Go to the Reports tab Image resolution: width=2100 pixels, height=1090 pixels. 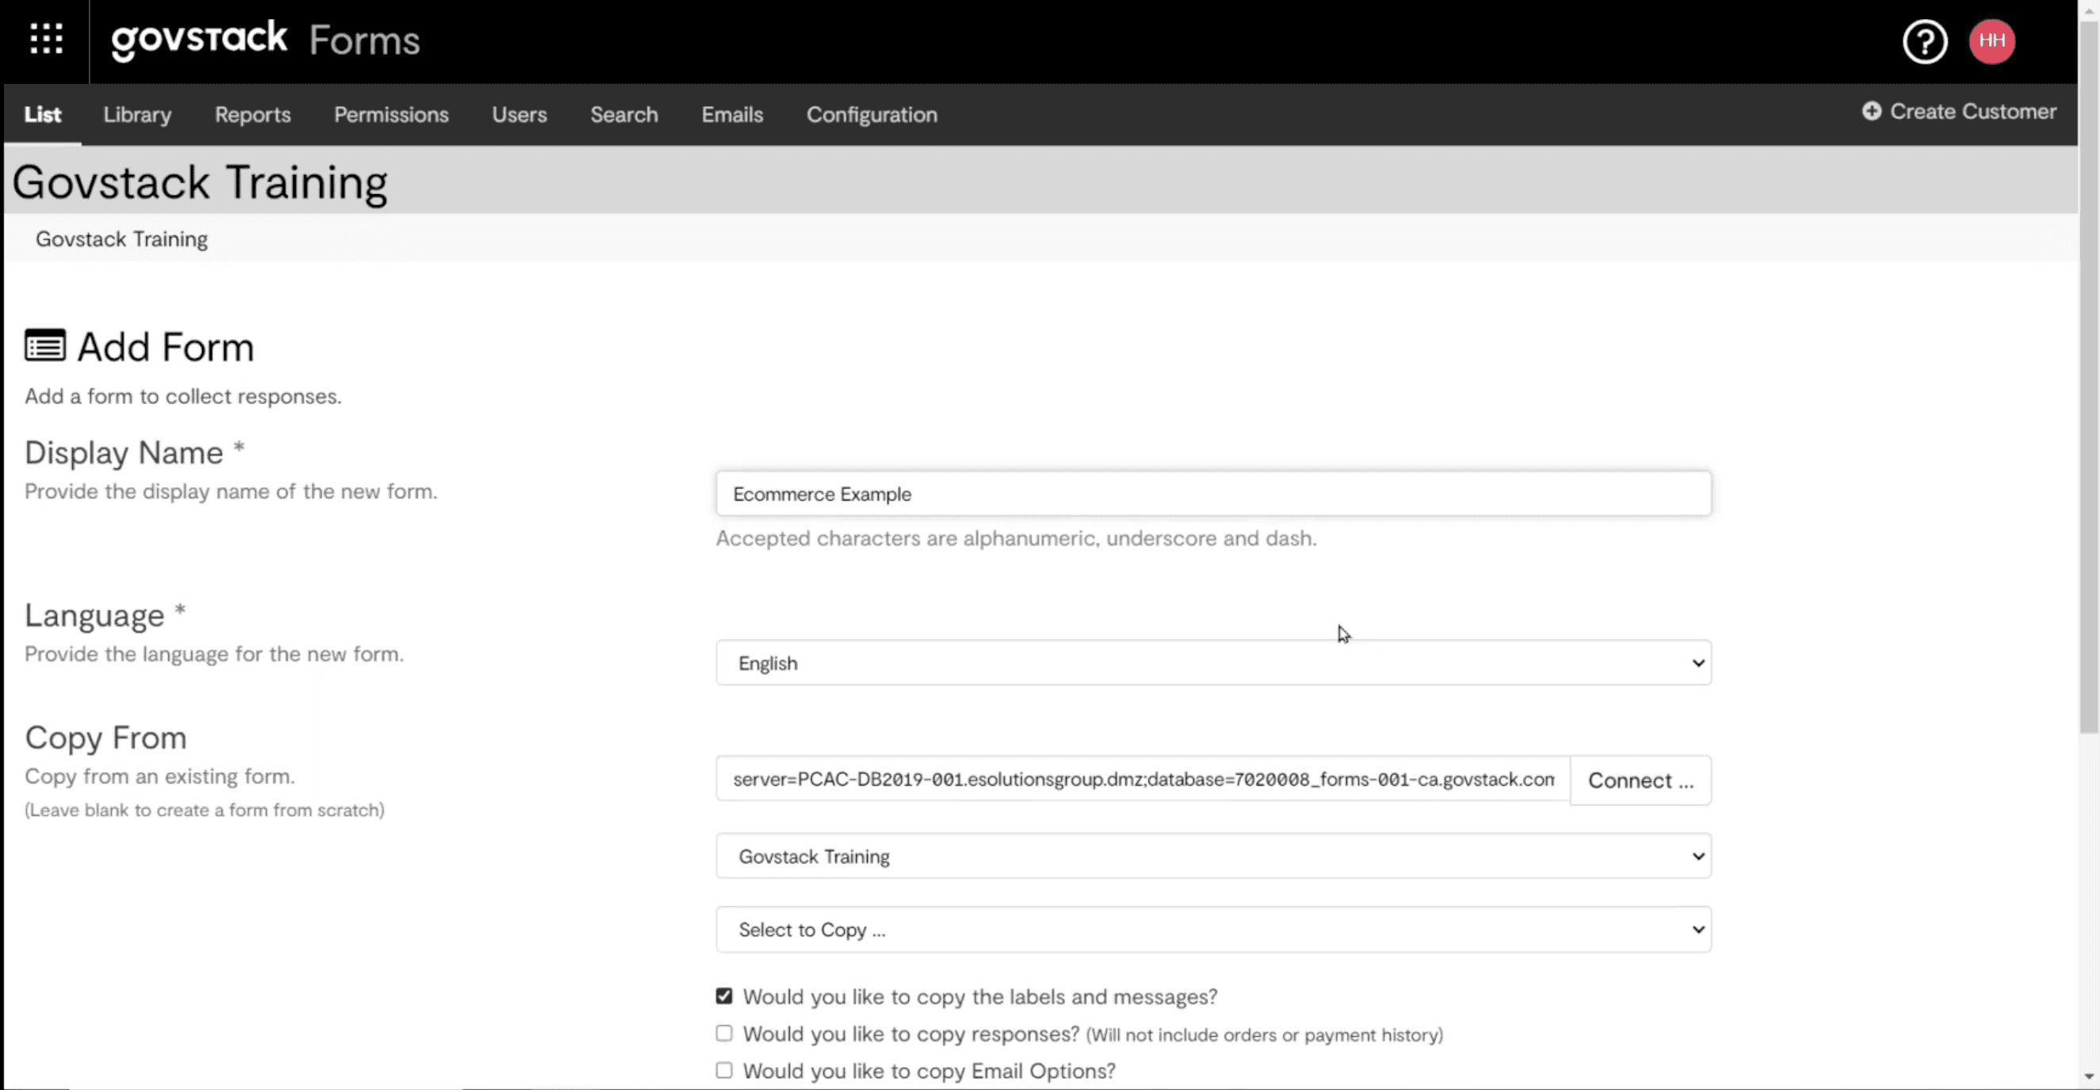point(253,115)
